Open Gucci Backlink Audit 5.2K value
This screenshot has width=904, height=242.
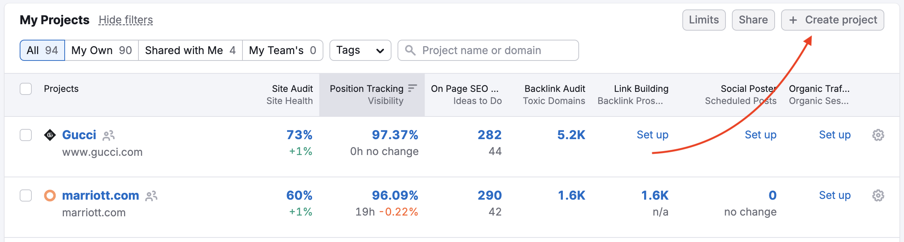pos(571,135)
